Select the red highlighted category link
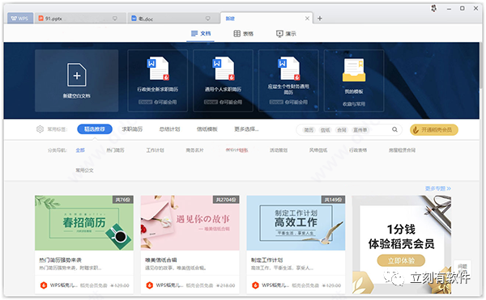The width and height of the screenshot is (486, 300). click(x=237, y=150)
